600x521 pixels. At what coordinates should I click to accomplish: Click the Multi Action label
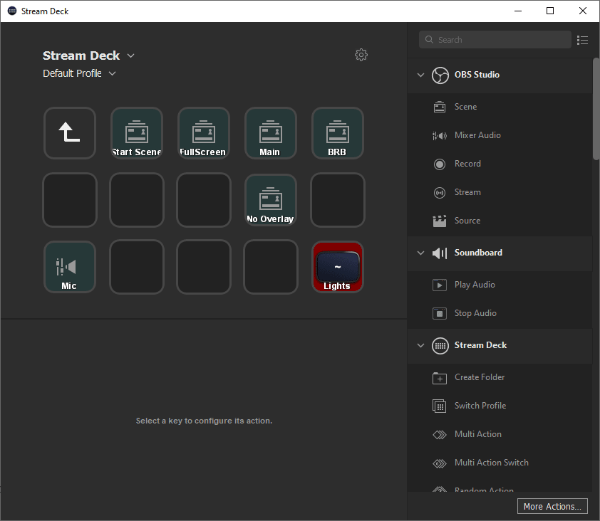click(x=478, y=434)
